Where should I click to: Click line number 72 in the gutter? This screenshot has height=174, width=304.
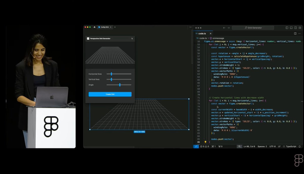(x=198, y=101)
